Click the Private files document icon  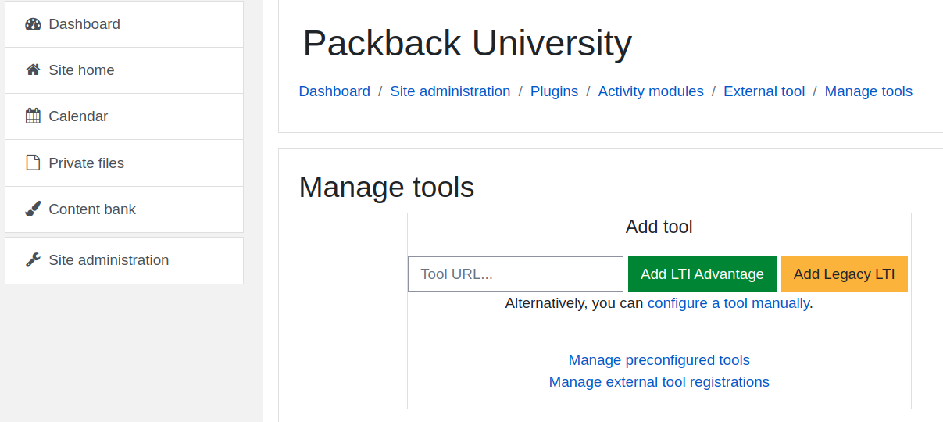[x=33, y=163]
